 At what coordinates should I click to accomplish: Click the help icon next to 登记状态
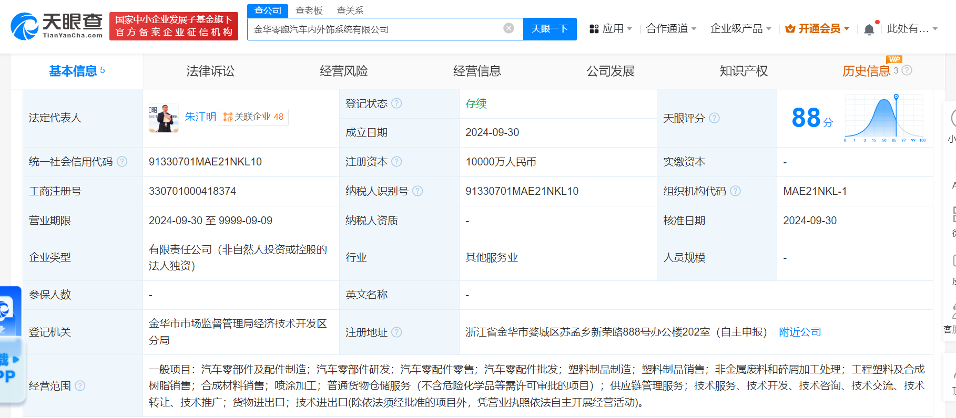click(396, 103)
